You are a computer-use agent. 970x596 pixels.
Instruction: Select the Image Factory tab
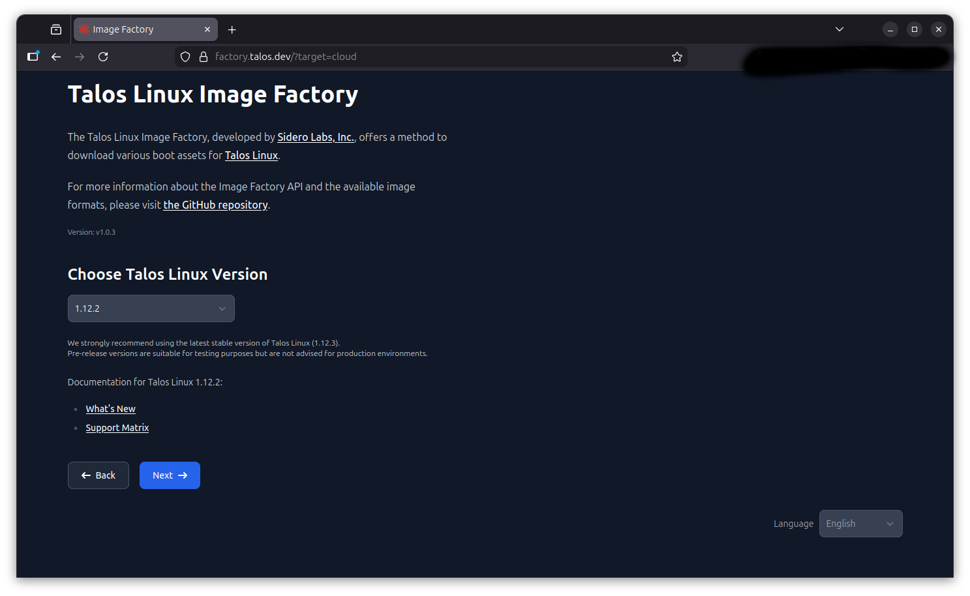(x=137, y=29)
